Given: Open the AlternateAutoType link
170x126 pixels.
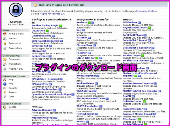Looking at the screenshot, I should 42,118.
